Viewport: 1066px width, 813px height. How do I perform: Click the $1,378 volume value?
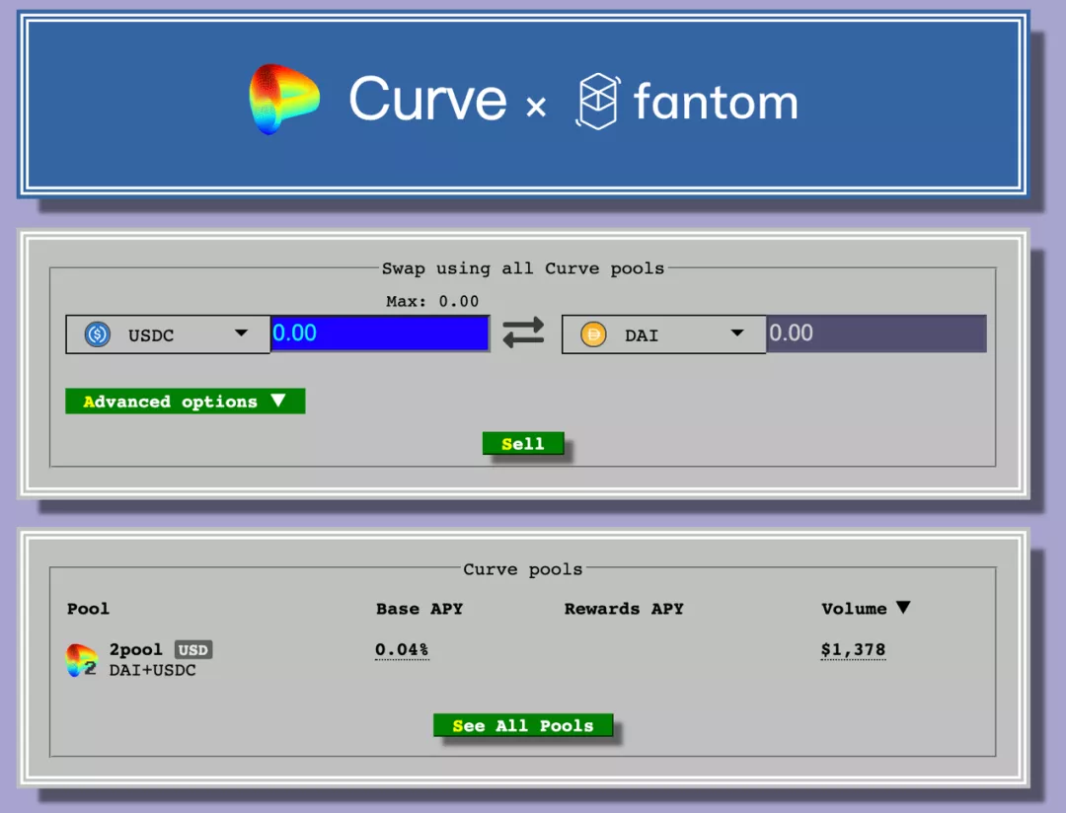(853, 649)
